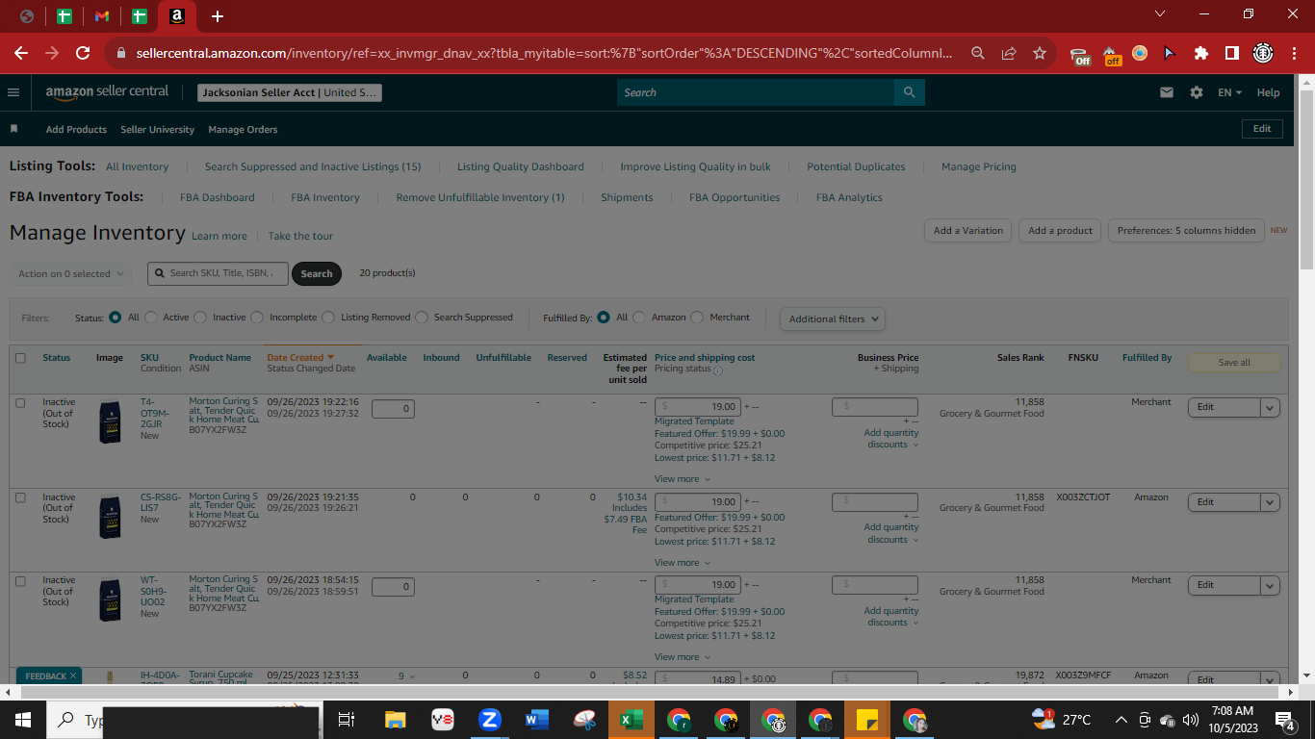Click the black Search button next to the SKU field
Screen dimensions: 1315x739
pos(316,274)
